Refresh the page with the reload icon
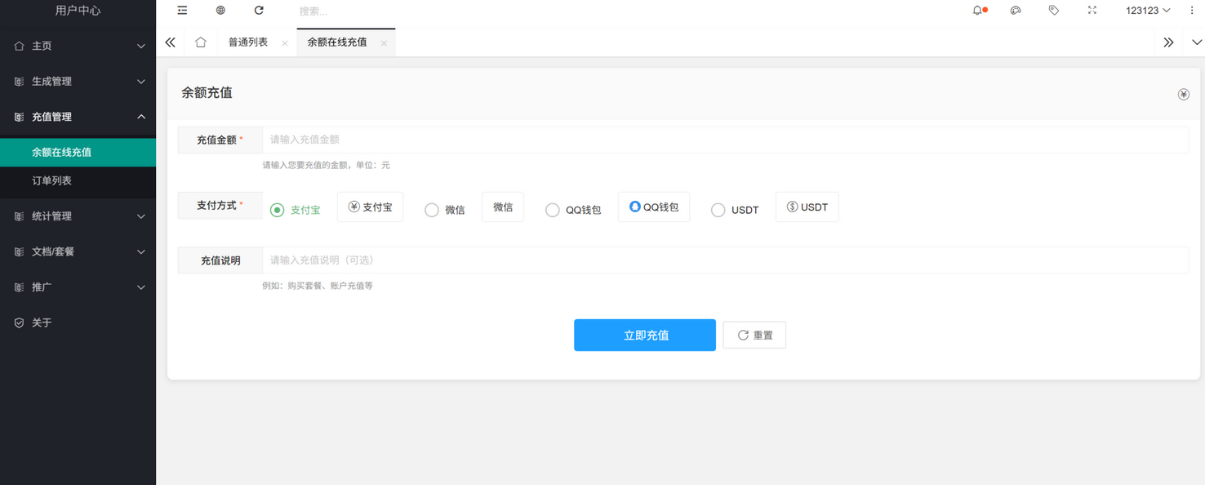1205x485 pixels. tap(259, 11)
